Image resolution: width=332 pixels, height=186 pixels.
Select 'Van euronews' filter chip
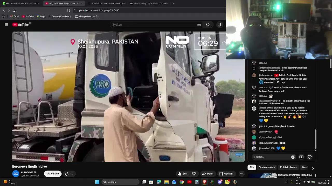click(x=267, y=167)
